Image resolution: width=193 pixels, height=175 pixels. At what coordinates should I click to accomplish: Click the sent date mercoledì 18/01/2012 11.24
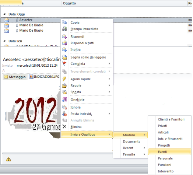[37, 66]
